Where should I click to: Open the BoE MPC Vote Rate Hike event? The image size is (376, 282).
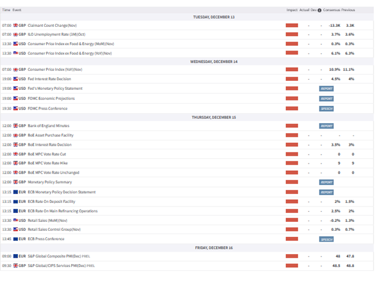click(47, 164)
